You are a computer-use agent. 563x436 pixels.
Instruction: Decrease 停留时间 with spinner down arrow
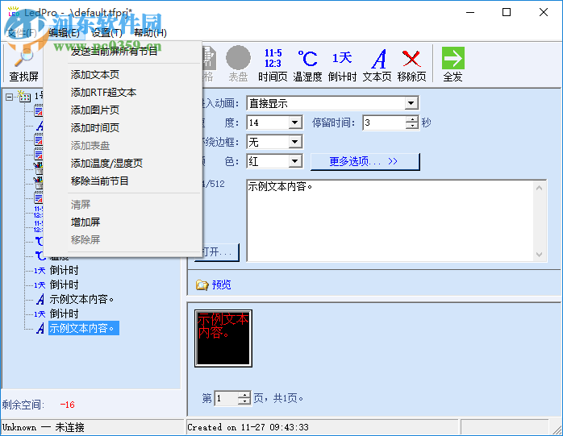click(x=412, y=126)
